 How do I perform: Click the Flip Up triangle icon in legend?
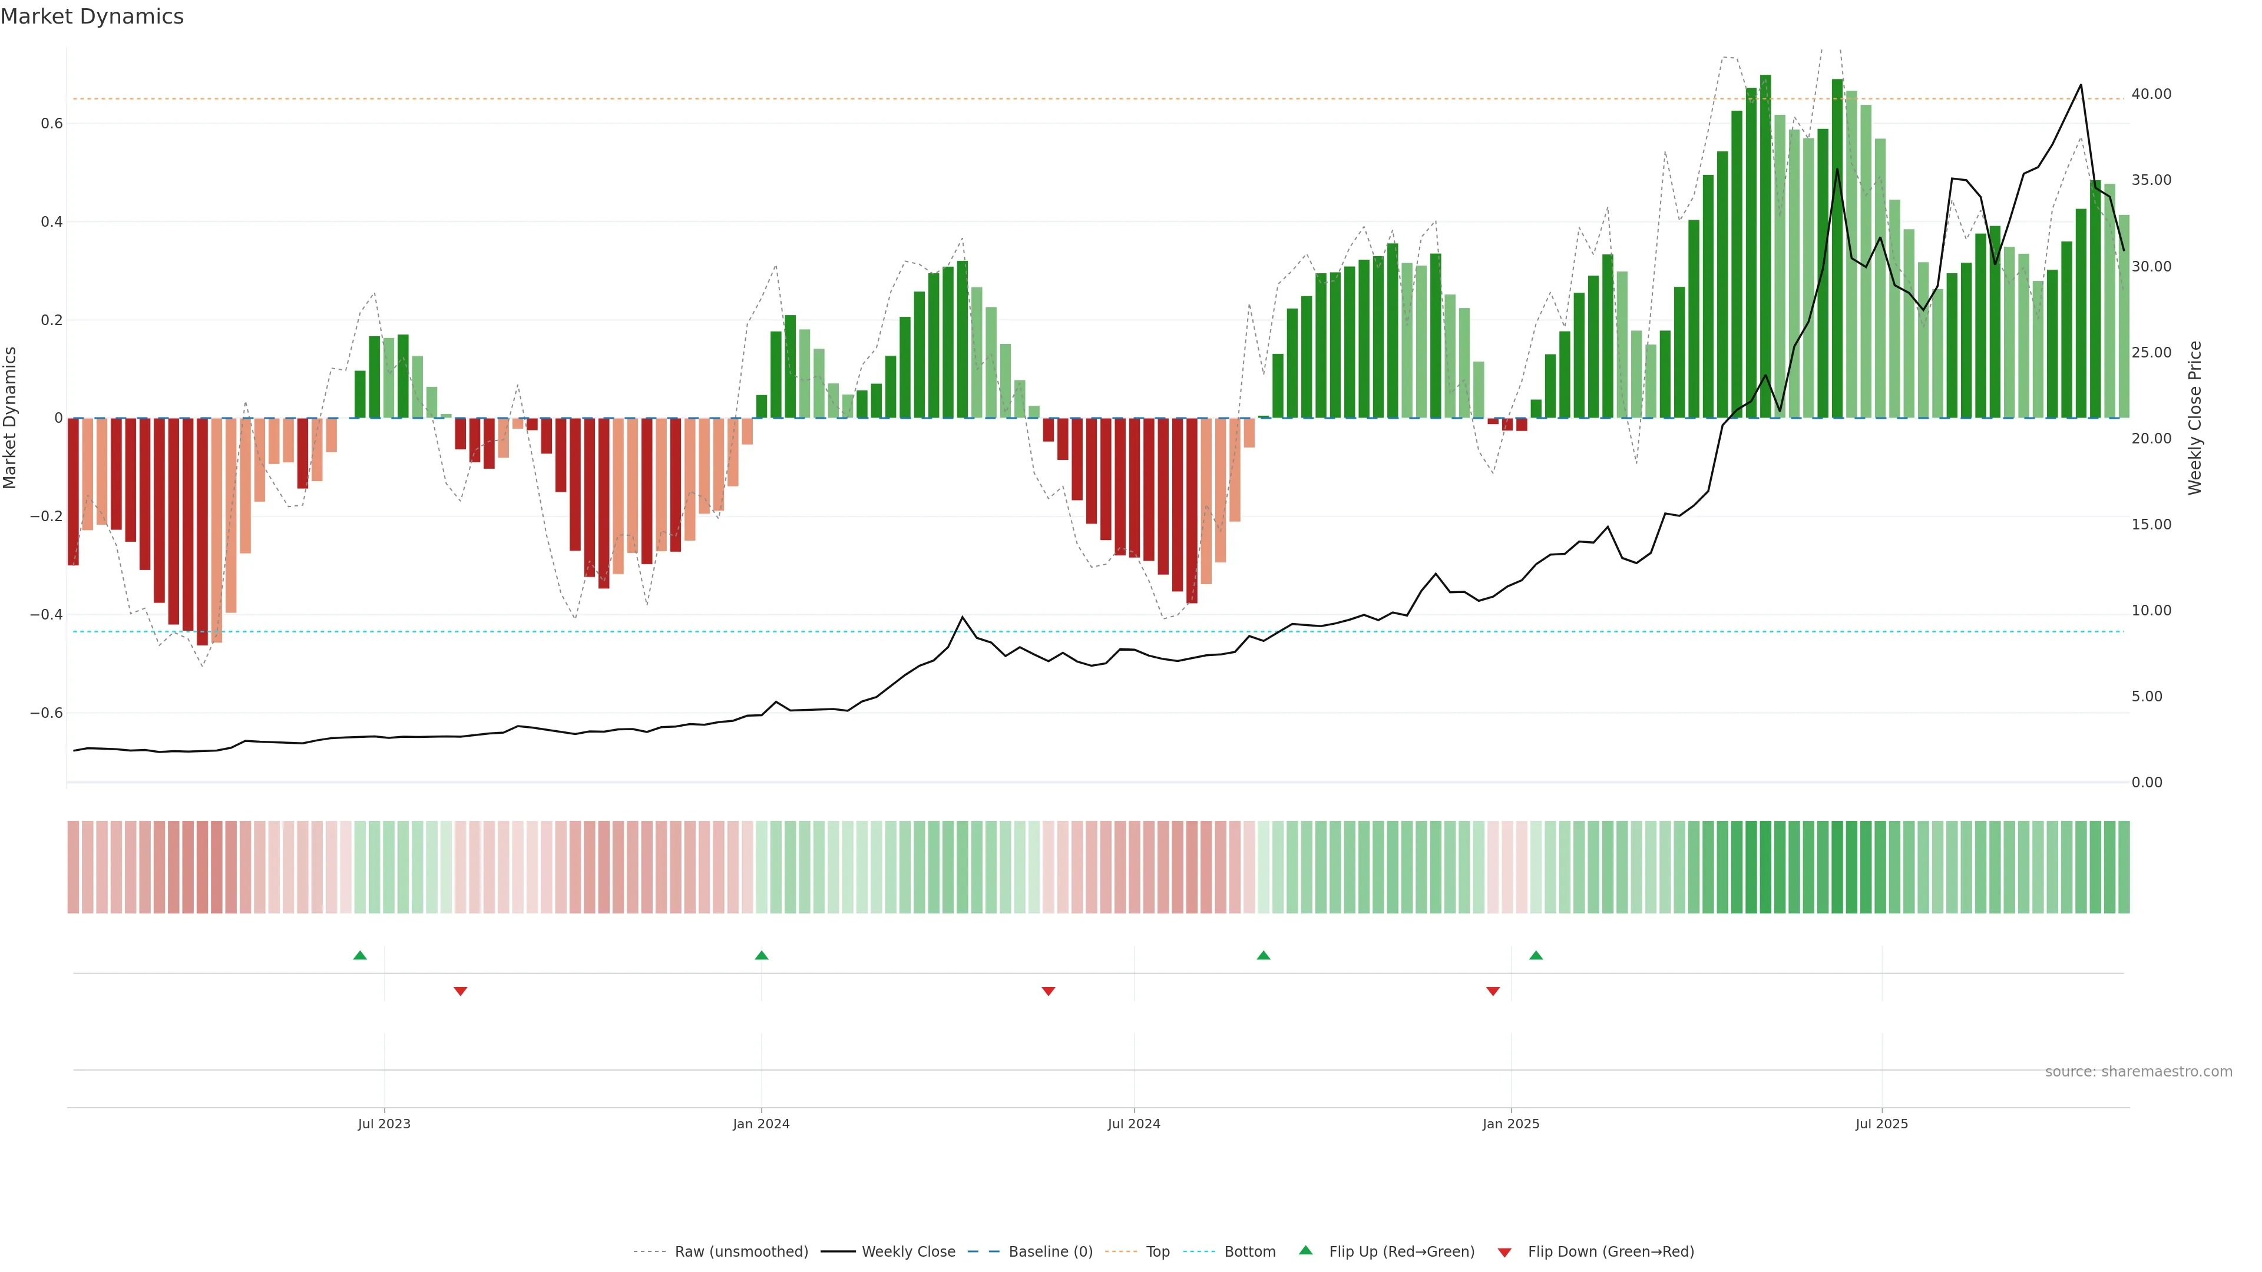tap(1305, 1250)
